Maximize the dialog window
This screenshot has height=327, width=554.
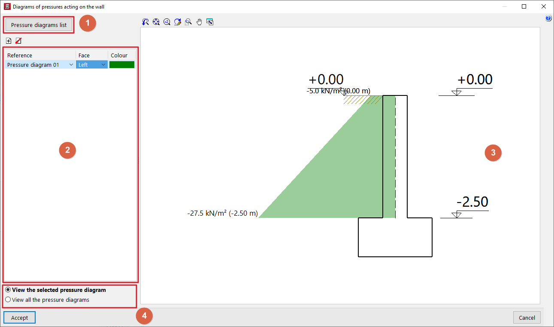524,6
